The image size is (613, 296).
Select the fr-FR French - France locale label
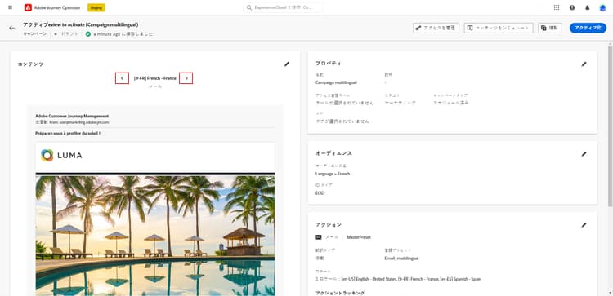tap(154, 78)
